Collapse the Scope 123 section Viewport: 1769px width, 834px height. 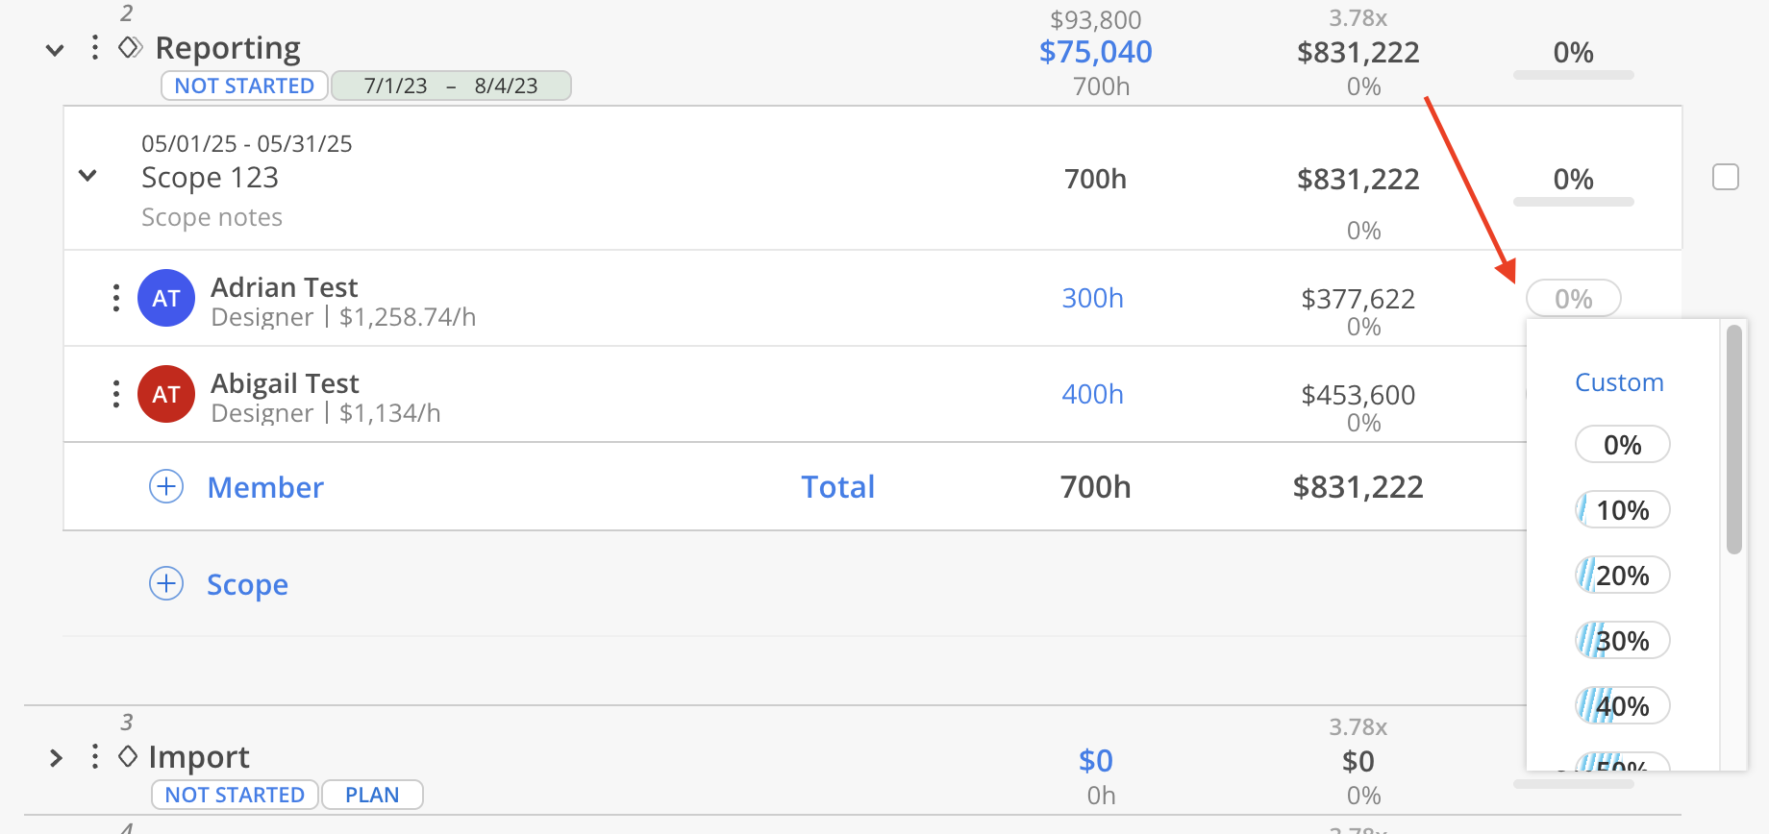[x=87, y=176]
